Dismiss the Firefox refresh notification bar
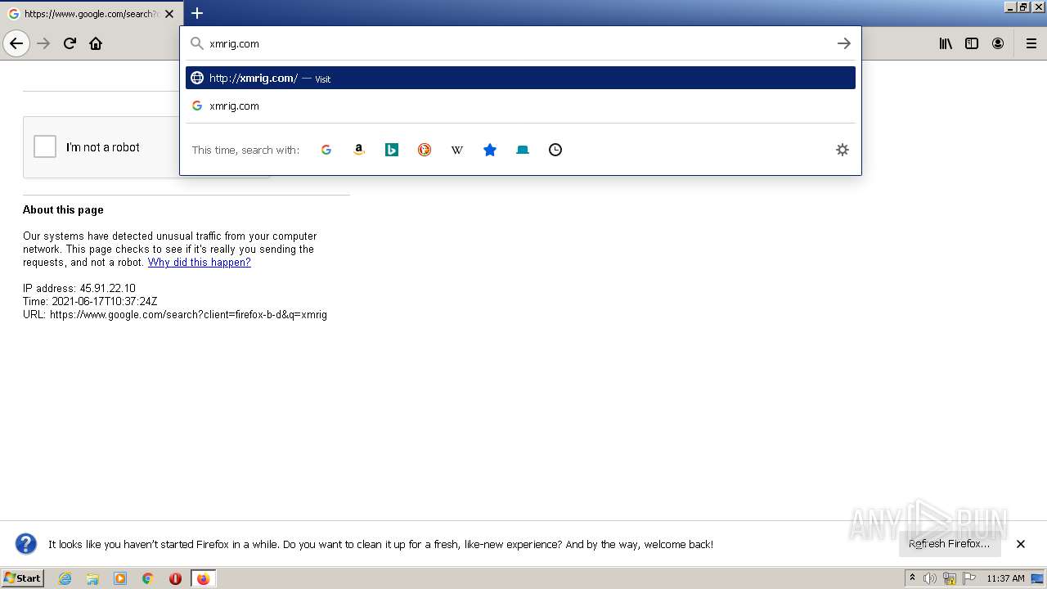1047x589 pixels. click(1021, 544)
